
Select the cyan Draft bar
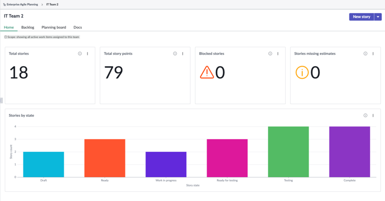coord(44,164)
